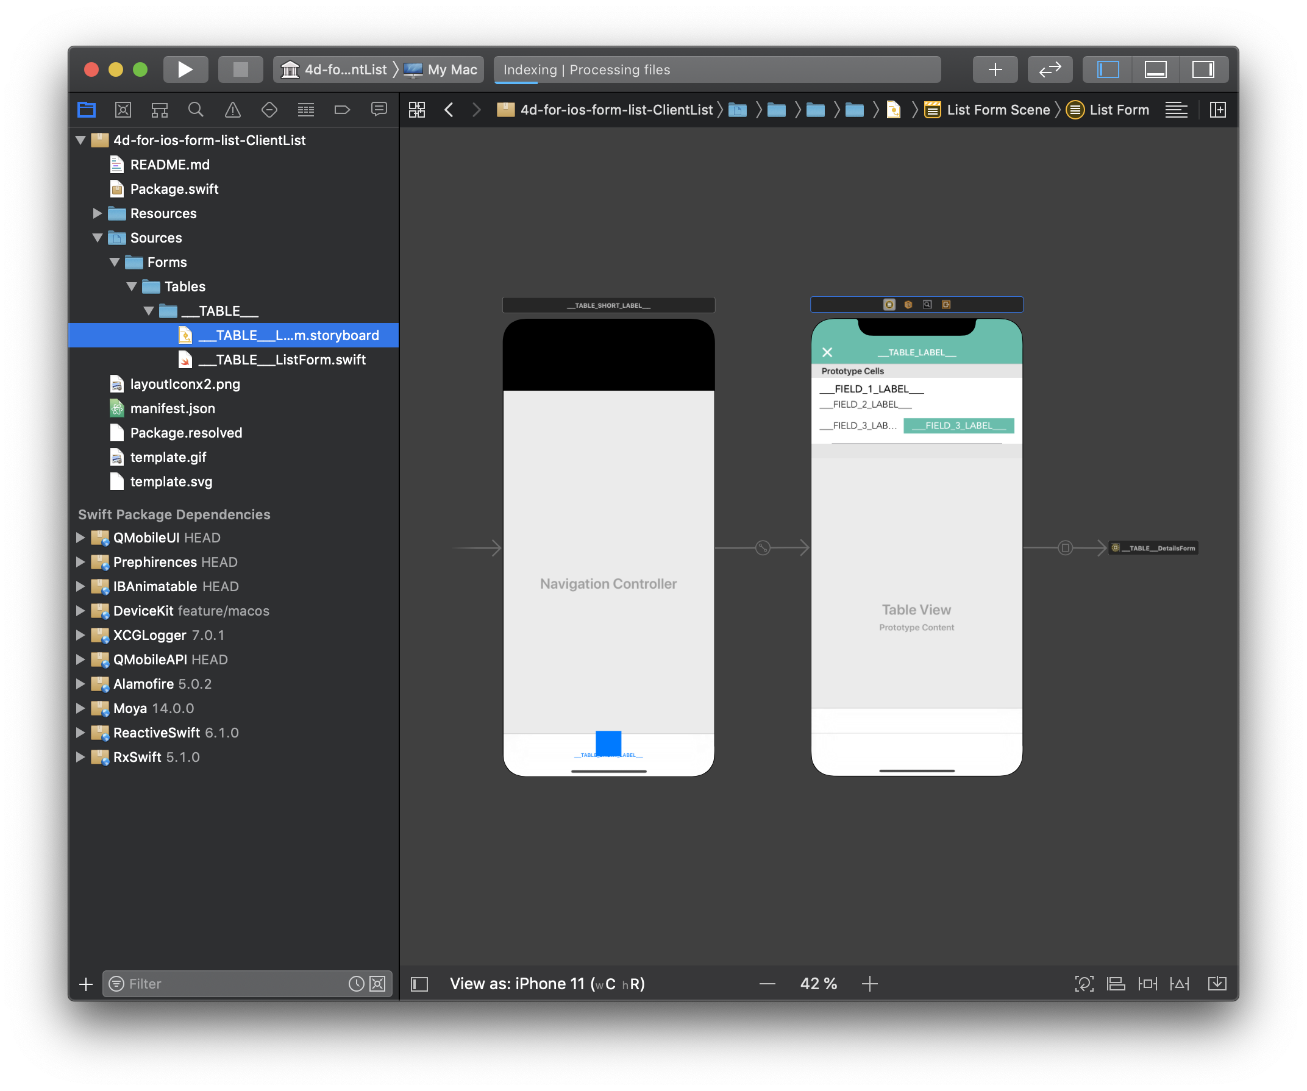Image resolution: width=1307 pixels, height=1091 pixels.
Task: Expand the QMobileUI package
Action: click(x=80, y=538)
